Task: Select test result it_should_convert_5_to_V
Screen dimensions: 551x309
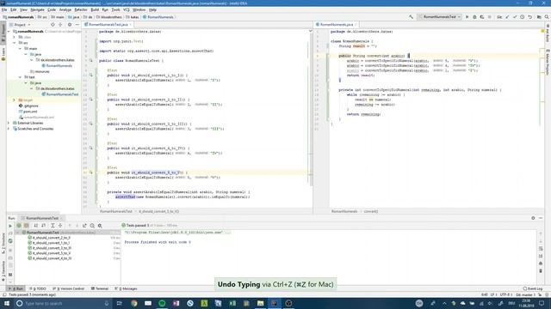Action: click(49, 253)
